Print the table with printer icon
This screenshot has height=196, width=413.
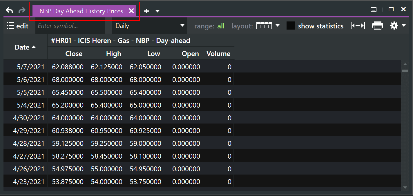tap(378, 26)
